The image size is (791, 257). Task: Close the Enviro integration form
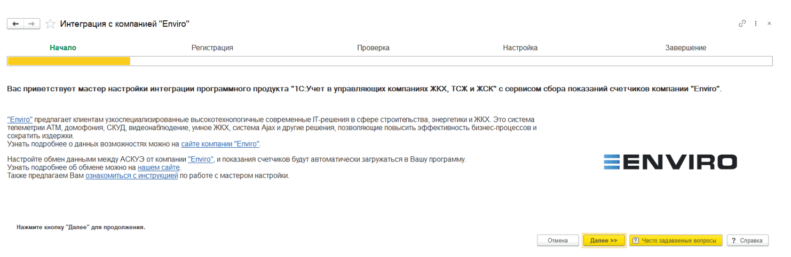click(x=769, y=23)
